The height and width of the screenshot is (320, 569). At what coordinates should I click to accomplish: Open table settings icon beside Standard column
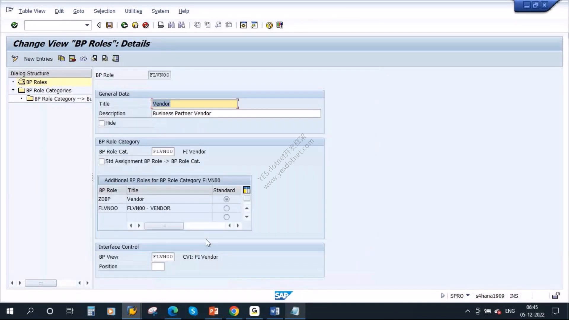point(247,190)
